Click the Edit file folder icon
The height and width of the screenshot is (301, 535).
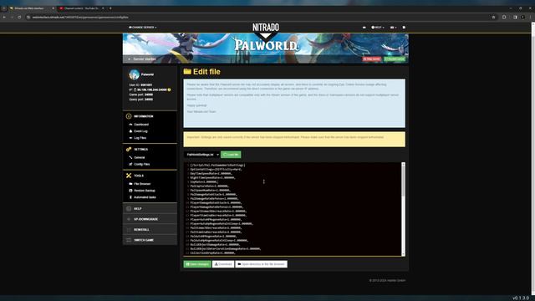point(187,72)
